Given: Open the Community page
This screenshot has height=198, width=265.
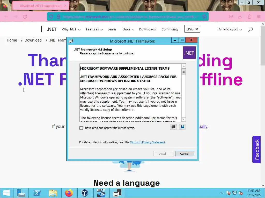Looking at the screenshot, I should [x=170, y=29].
